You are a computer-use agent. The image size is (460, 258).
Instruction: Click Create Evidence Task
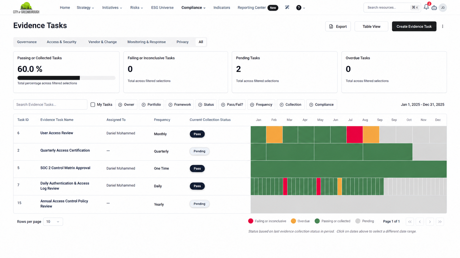point(414,26)
